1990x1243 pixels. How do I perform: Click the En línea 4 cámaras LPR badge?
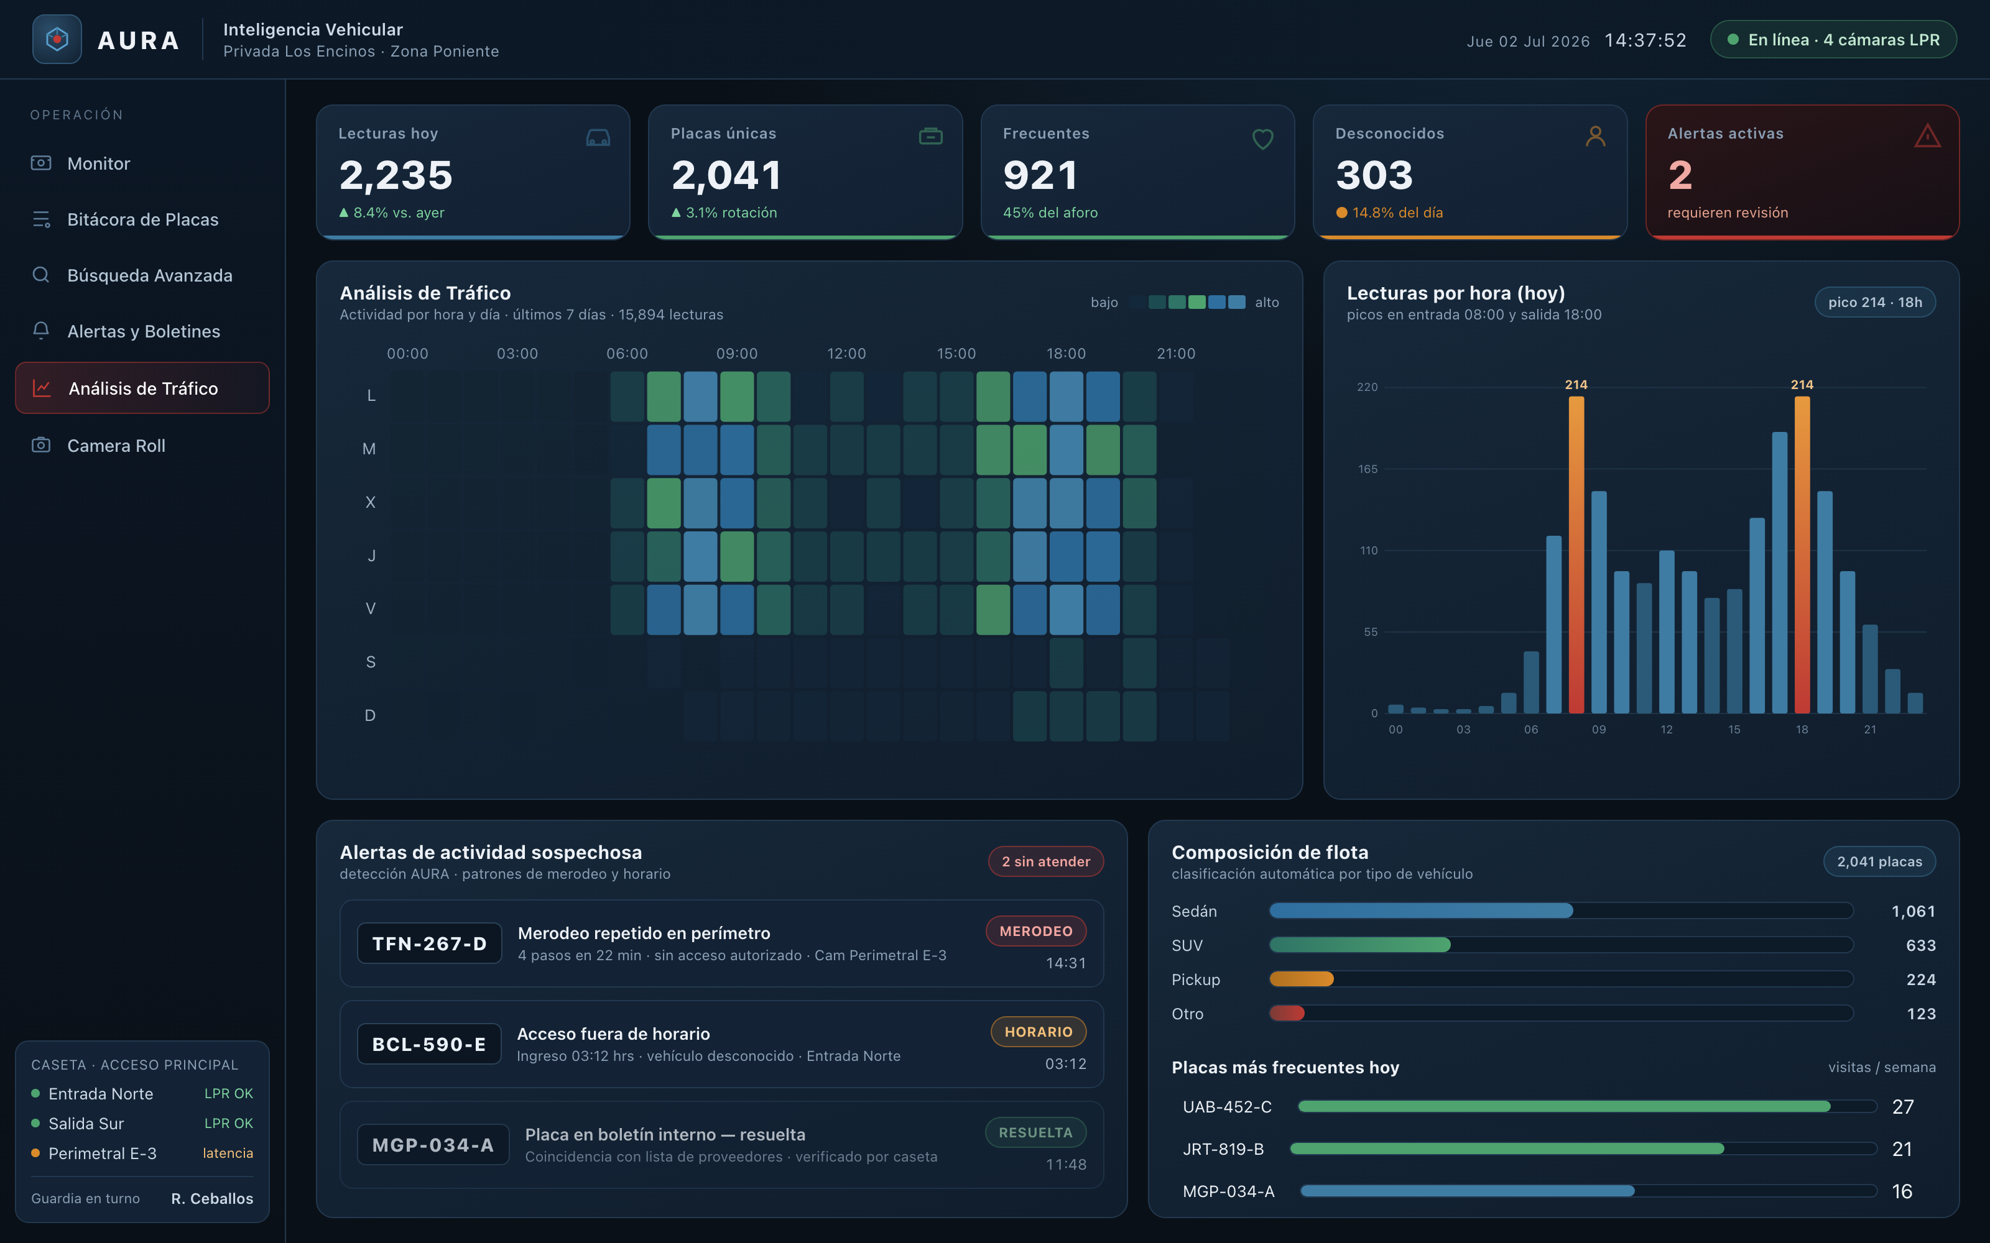(x=1833, y=39)
